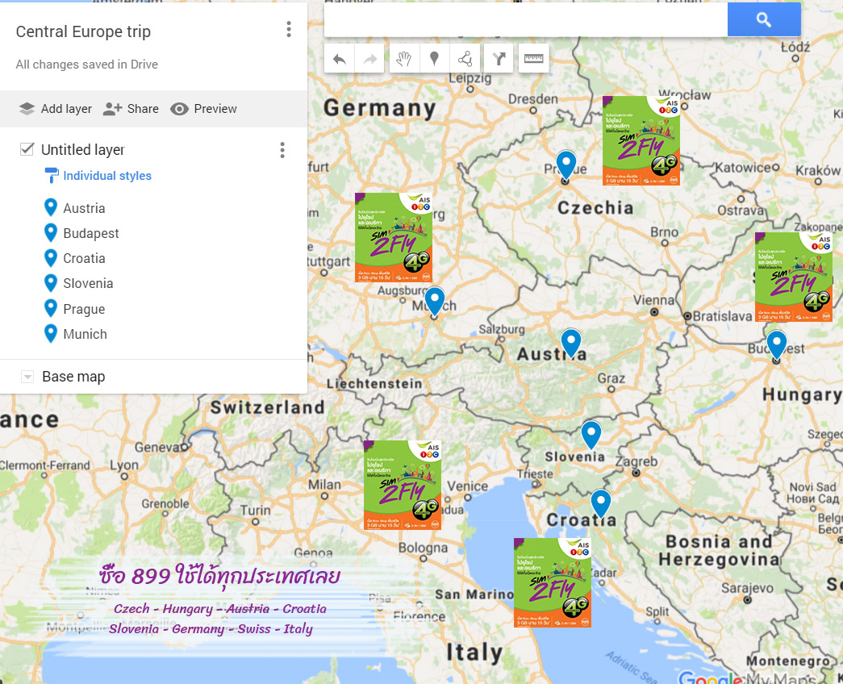Click the Salzburg label on the map
The width and height of the screenshot is (843, 684).
[x=502, y=329]
